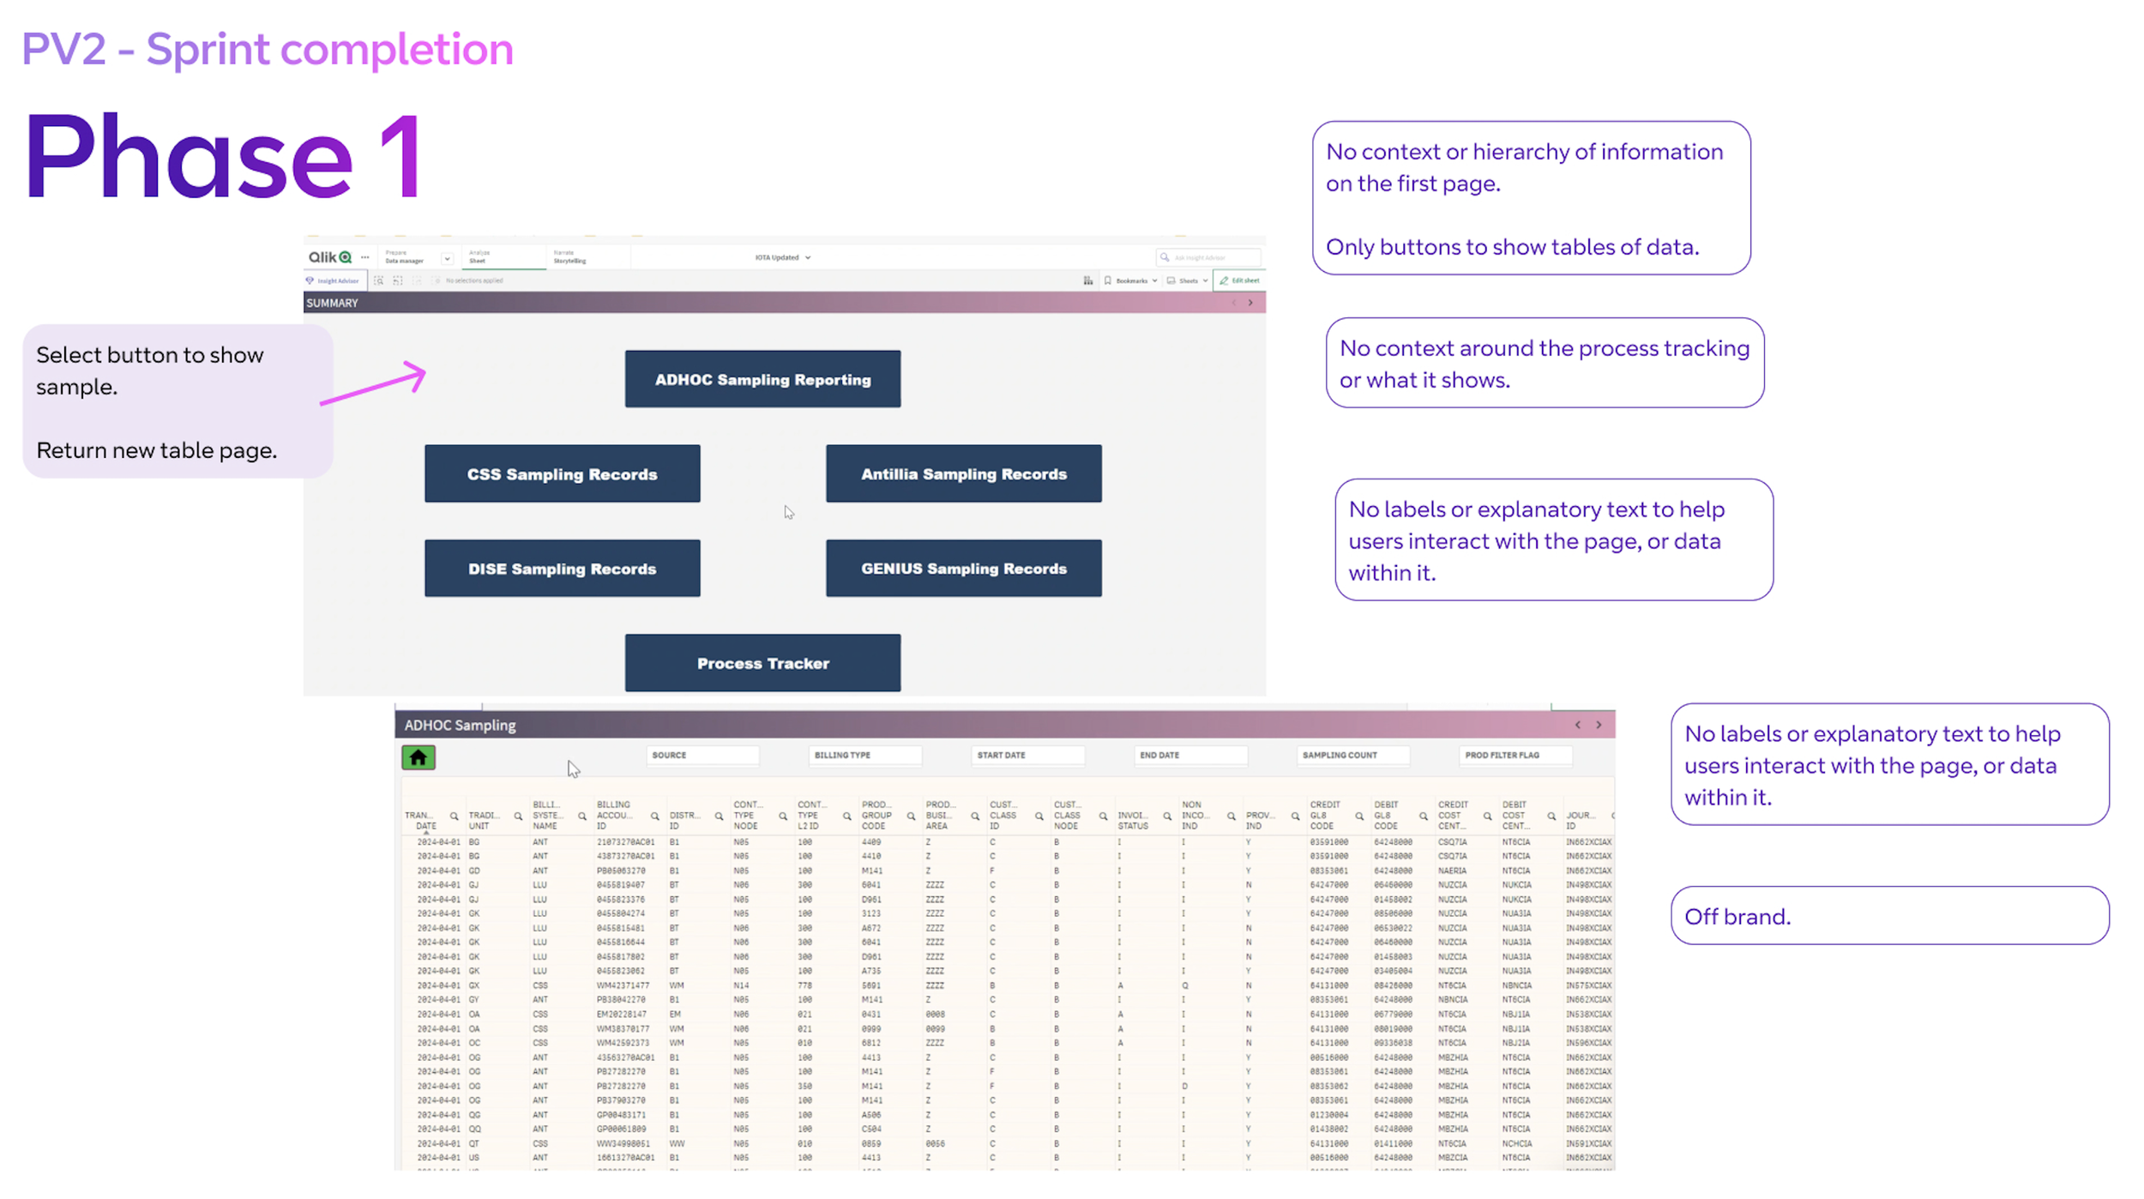
Task: Switch to the Narrate Storytelling tab
Action: 588,256
